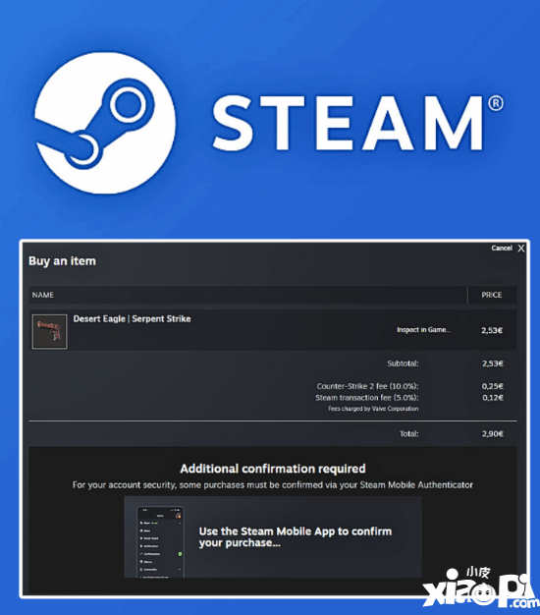Click the 0,25€ fee value
Viewport: 540px width, 615px height.
click(x=493, y=386)
